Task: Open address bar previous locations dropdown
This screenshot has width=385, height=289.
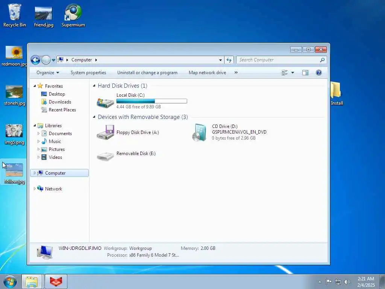Action: [220, 60]
